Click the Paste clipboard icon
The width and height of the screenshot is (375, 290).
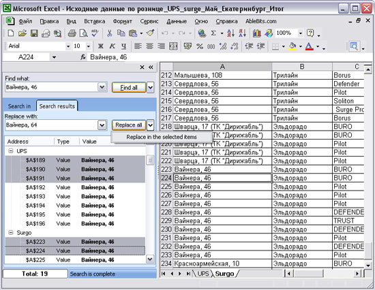pyautogui.click(x=133, y=33)
